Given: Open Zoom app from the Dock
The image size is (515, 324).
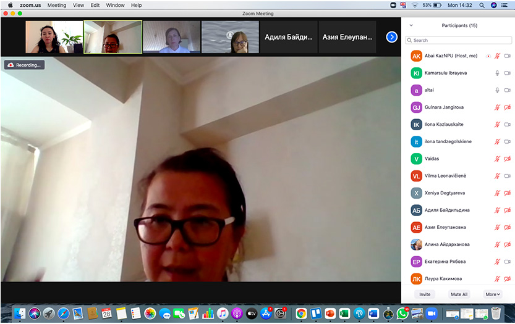Looking at the screenshot, I should (432, 314).
